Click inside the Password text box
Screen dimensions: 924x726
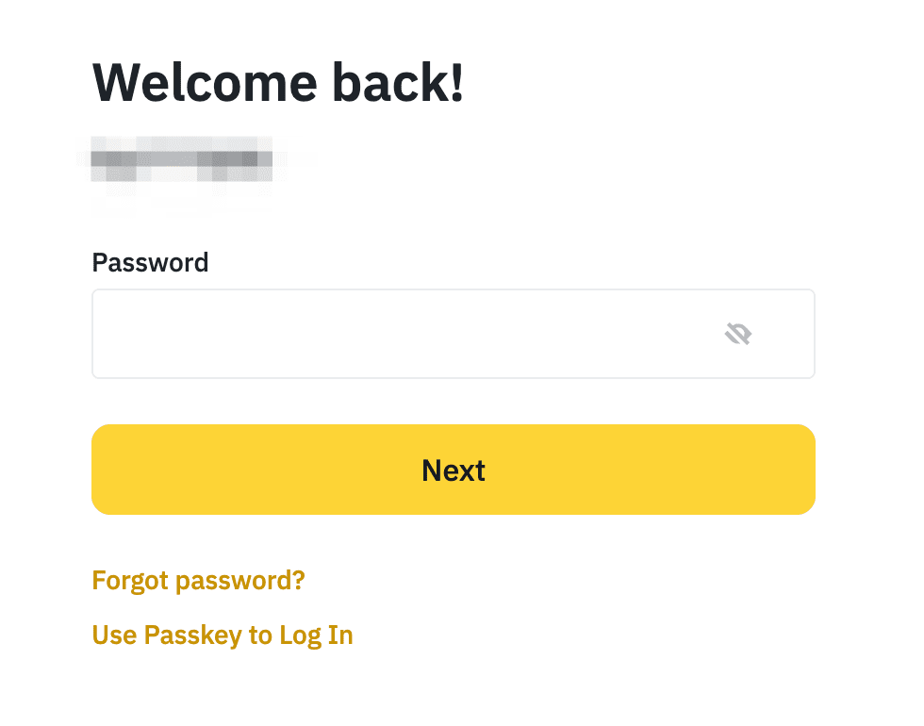tap(396, 334)
